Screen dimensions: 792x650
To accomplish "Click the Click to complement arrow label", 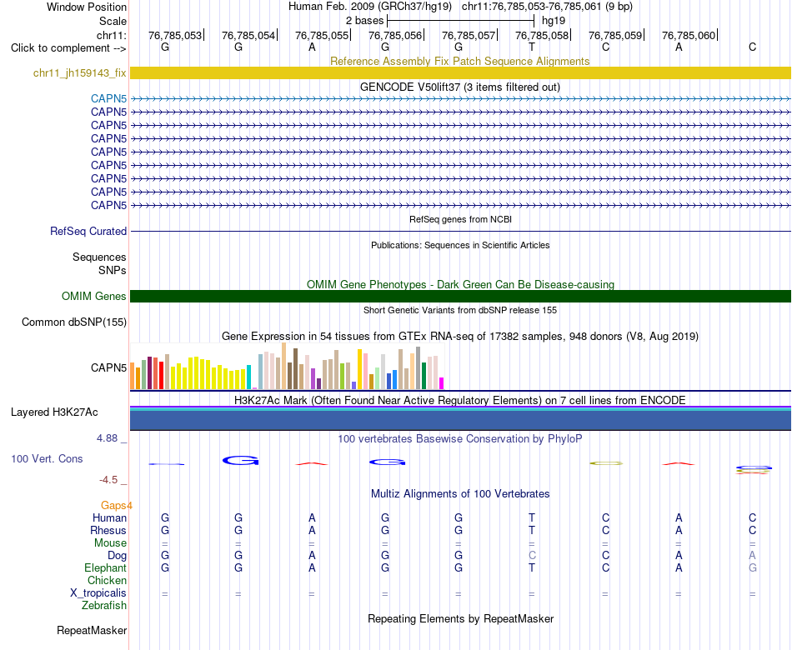I will coord(68,48).
